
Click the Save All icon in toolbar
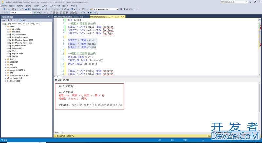coord(29,9)
